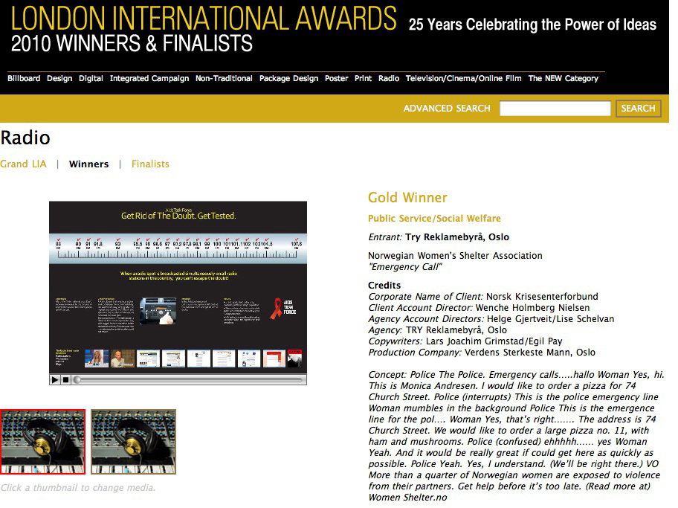Open the Design category
Viewport: 678px width, 508px height.
pos(59,78)
